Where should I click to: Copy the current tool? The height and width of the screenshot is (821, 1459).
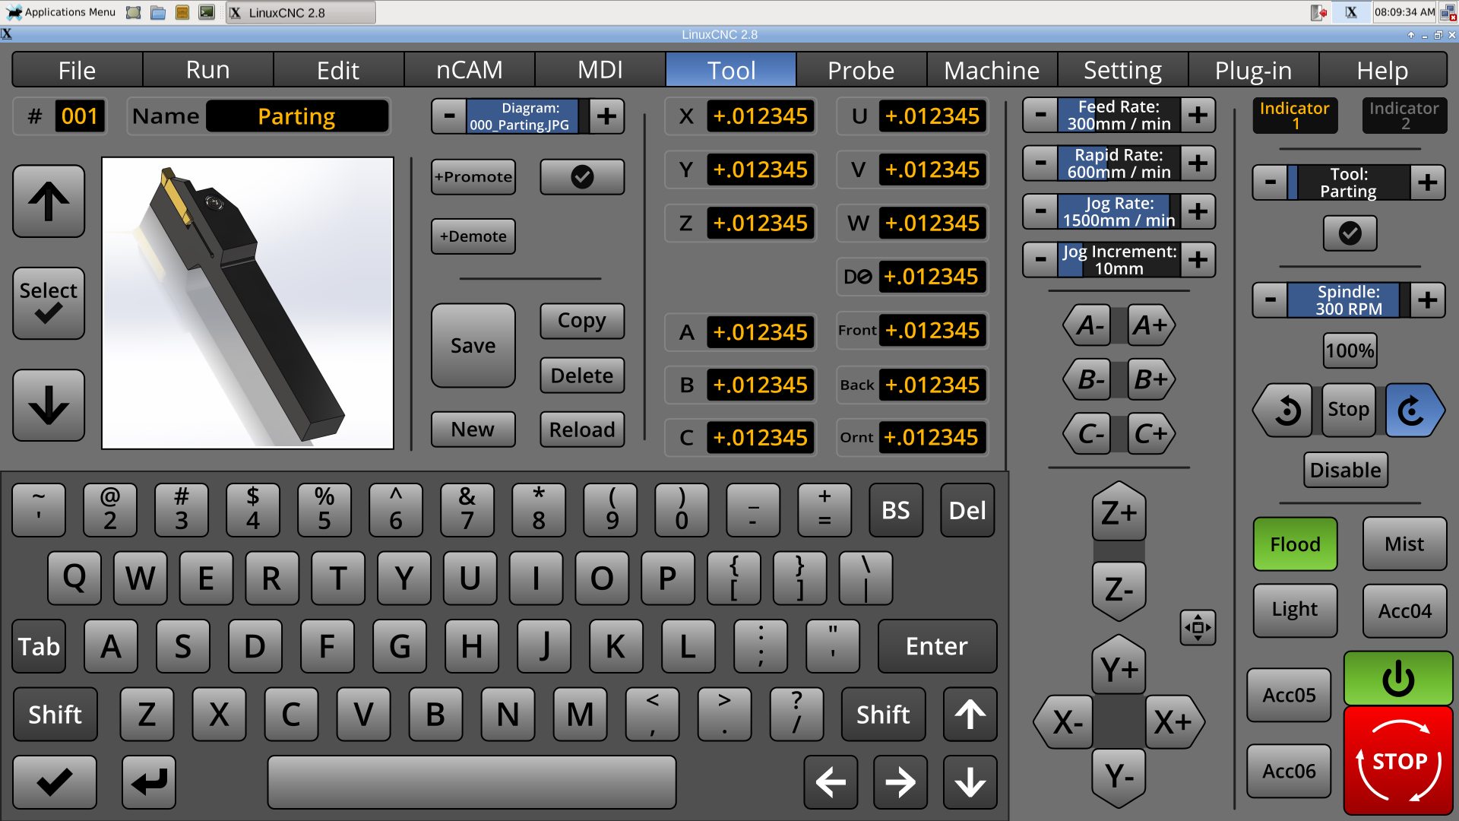click(582, 321)
